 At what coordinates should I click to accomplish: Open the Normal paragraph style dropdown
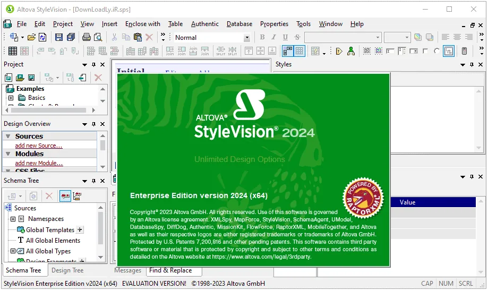247,38
